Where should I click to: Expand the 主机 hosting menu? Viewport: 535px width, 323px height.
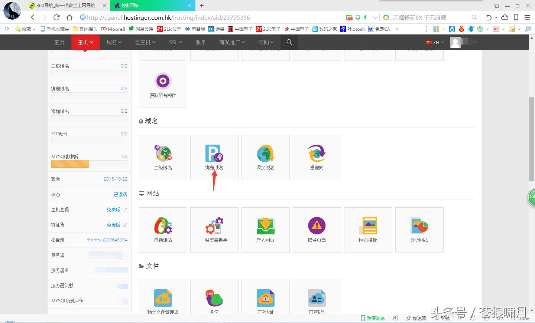tap(85, 42)
